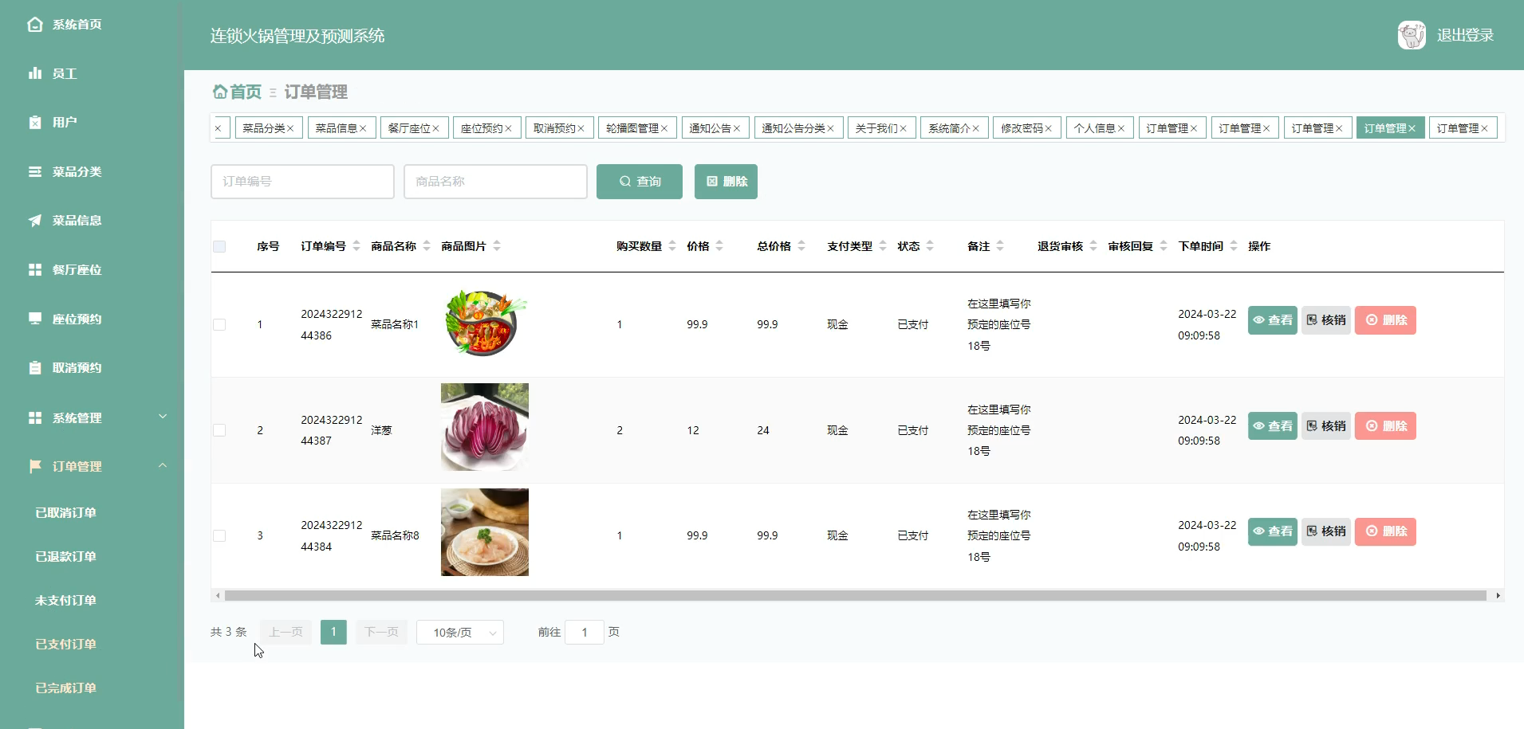Click the horizontal table scrollbar
Screen dimensions: 1524x729
(x=855, y=596)
